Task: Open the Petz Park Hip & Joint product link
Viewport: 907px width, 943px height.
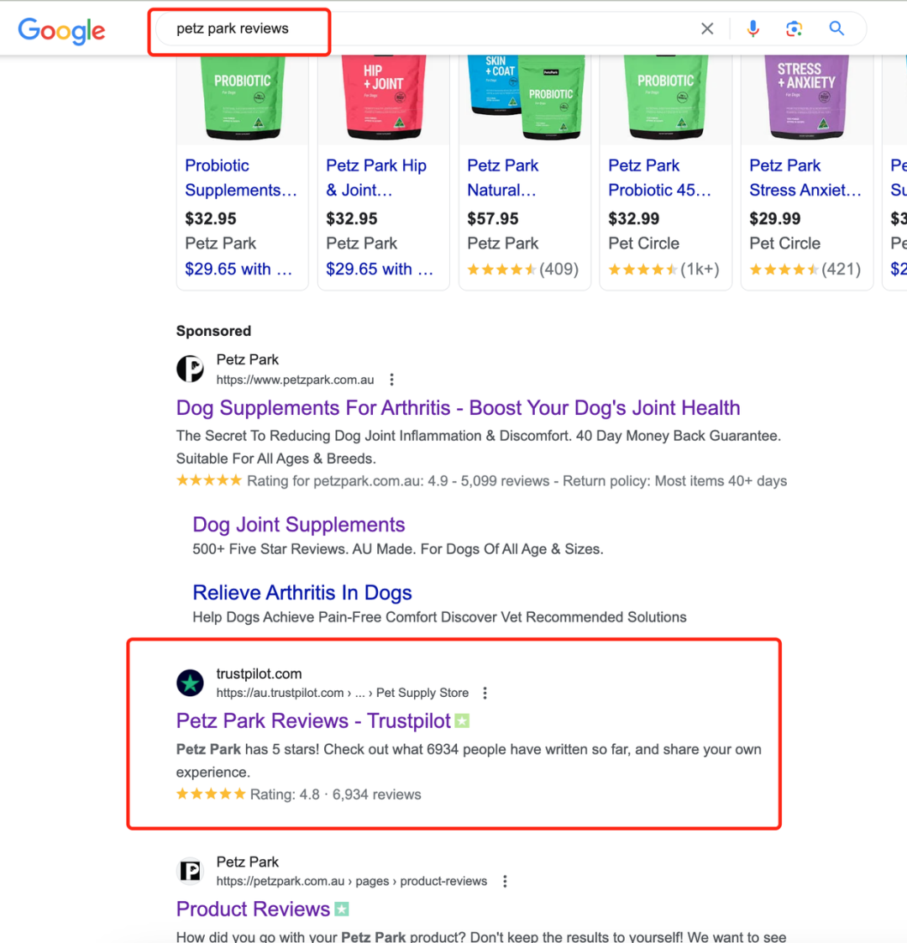Action: tap(376, 177)
